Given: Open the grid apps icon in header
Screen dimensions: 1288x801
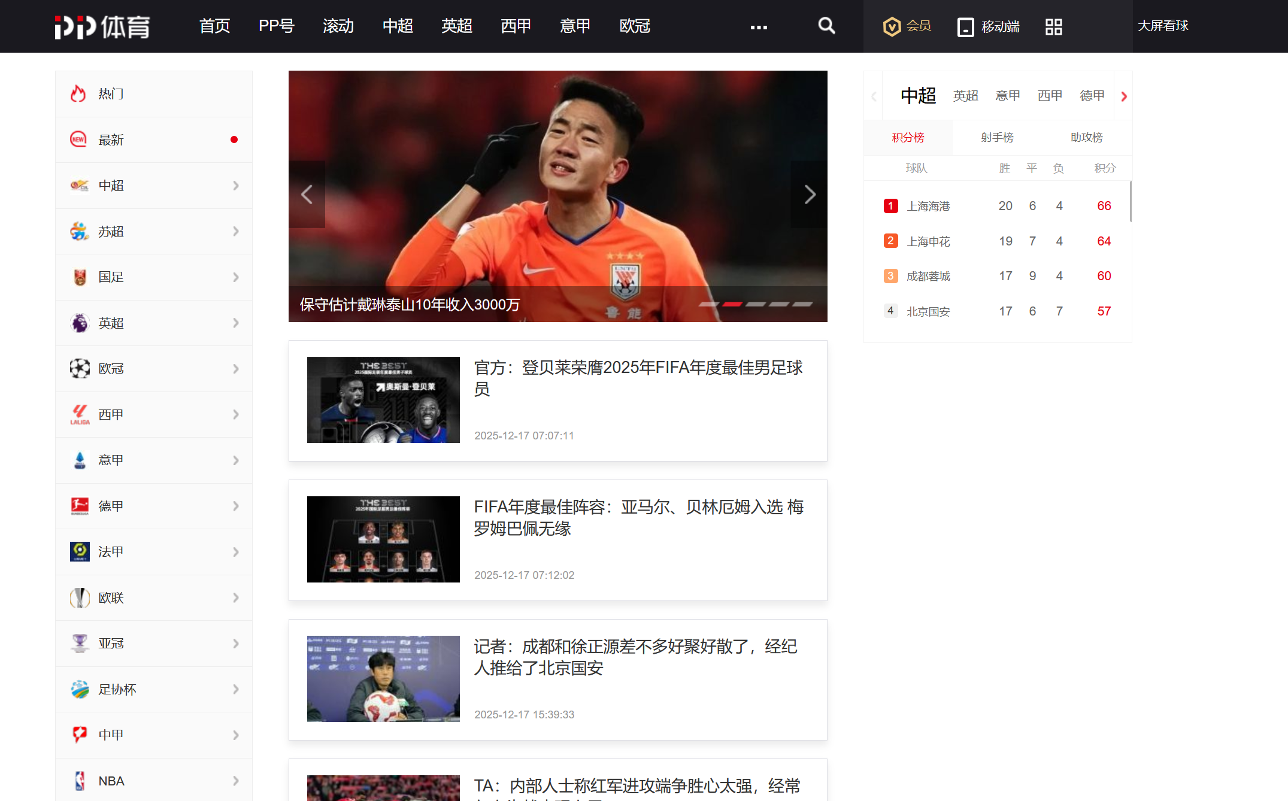Looking at the screenshot, I should (x=1053, y=26).
